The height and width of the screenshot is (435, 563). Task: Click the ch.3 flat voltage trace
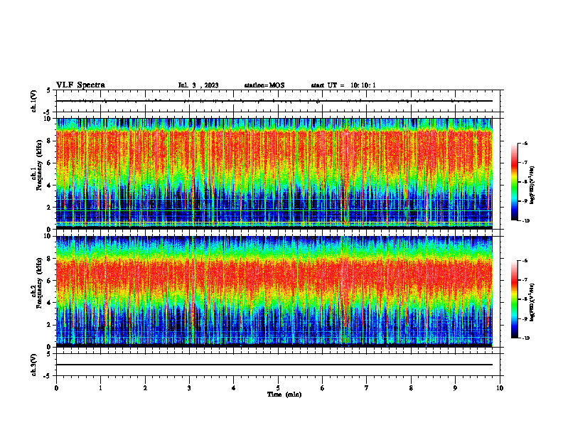coord(274,365)
